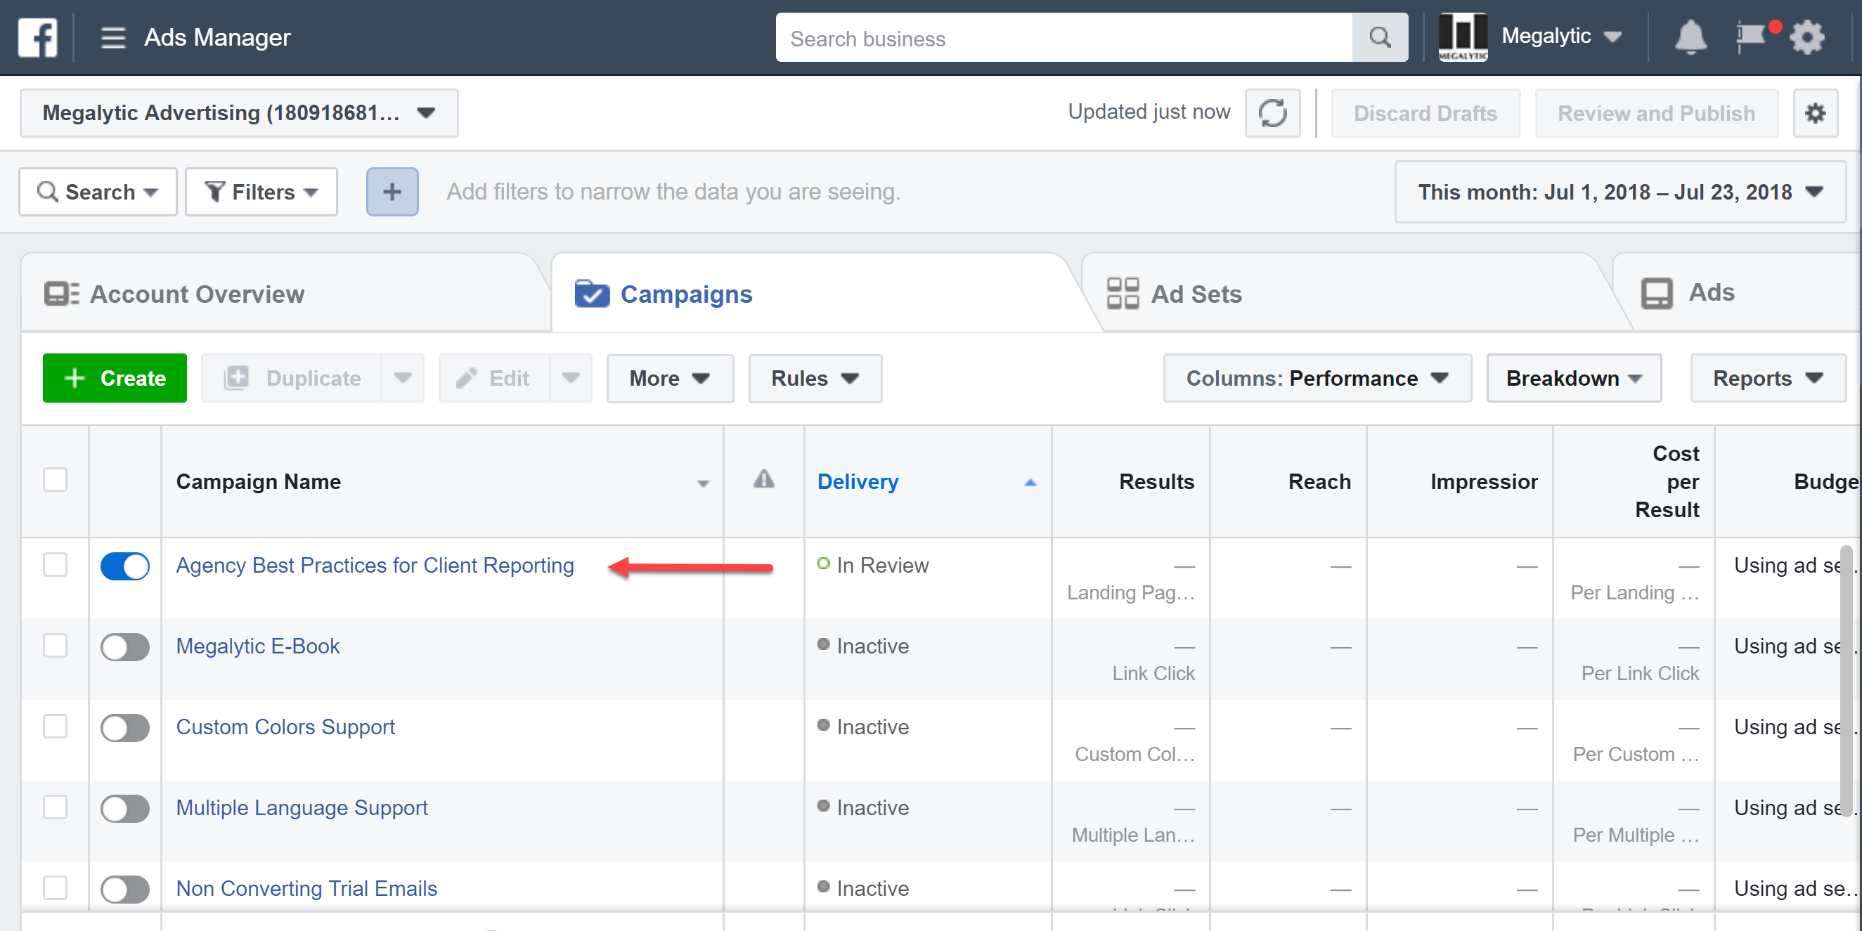The width and height of the screenshot is (1862, 931).
Task: Open the top bar settings gear
Action: [x=1807, y=37]
